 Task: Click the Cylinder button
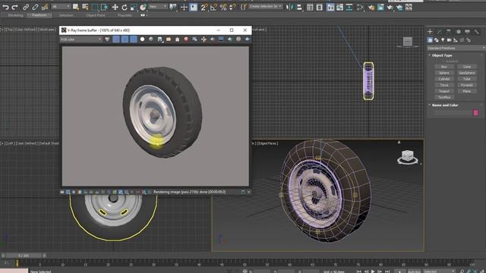[x=443, y=79]
